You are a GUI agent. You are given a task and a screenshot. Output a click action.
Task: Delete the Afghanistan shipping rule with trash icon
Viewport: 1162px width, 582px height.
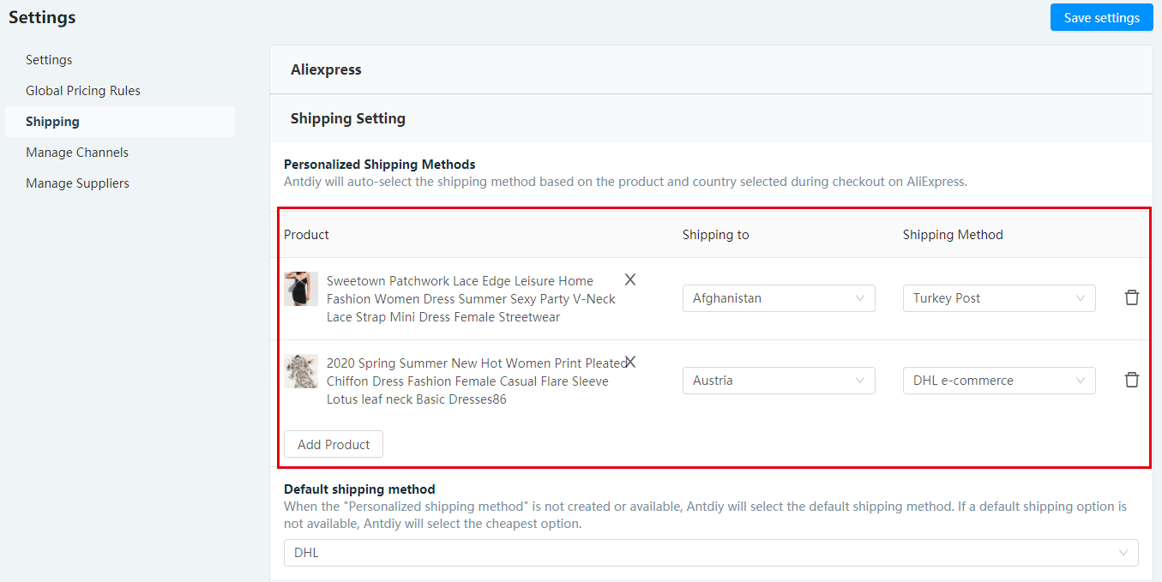(1132, 297)
